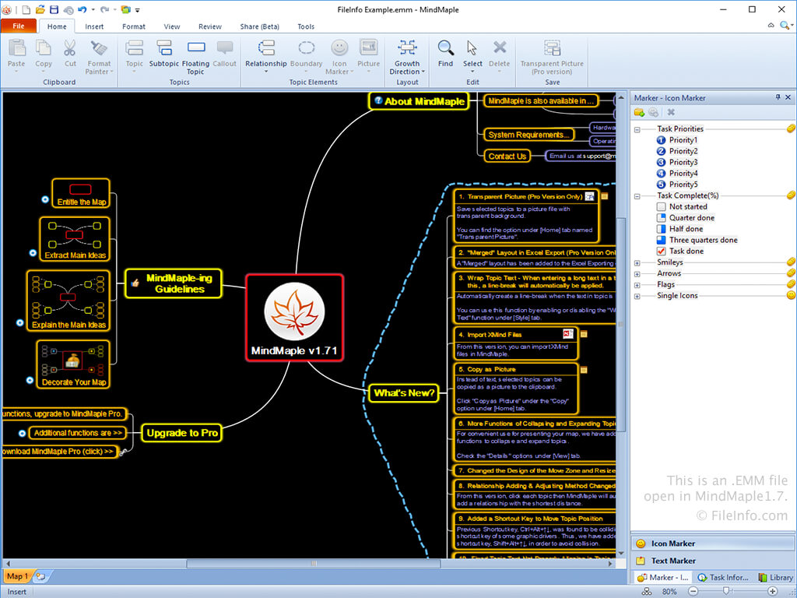Switch to the Format ribbon tab
This screenshot has height=598, width=797.
[x=134, y=26]
